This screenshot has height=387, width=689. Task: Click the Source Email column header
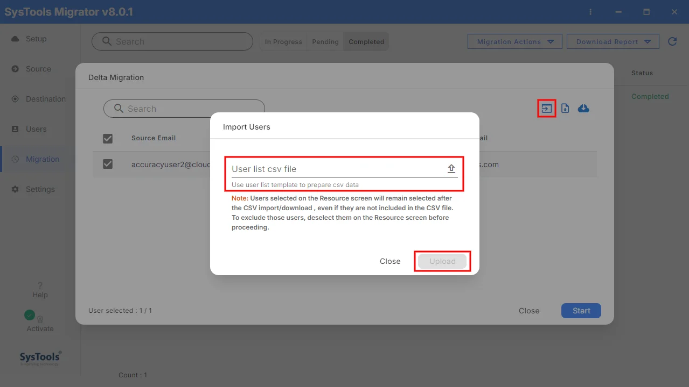coord(154,138)
